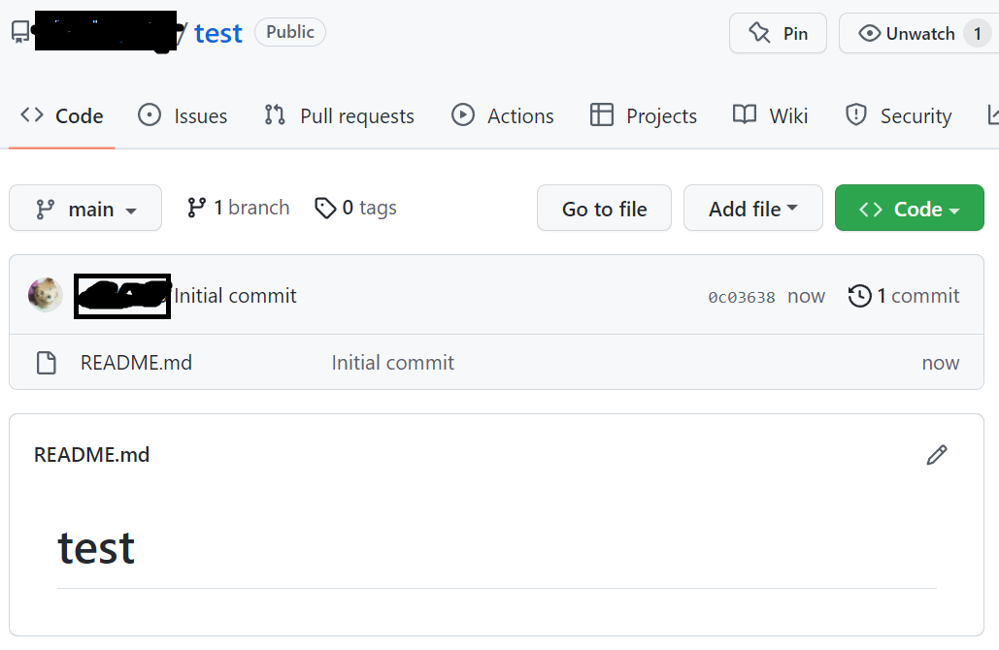Open the Pull requests tab
Image resolution: width=999 pixels, height=650 pixels.
339,115
